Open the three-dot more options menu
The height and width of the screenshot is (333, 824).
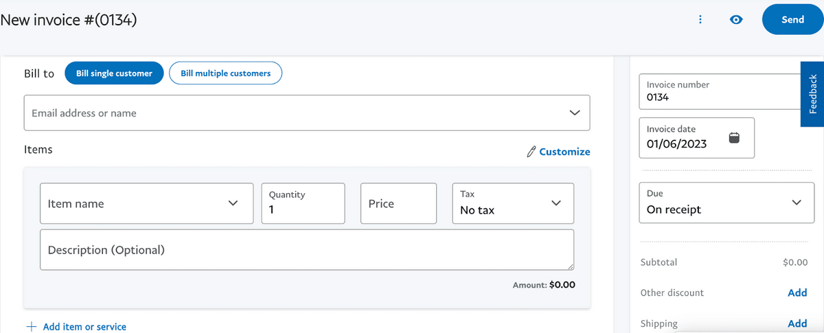coord(700,20)
